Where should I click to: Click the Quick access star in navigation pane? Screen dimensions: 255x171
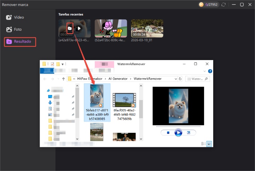48,90
